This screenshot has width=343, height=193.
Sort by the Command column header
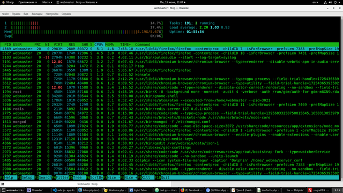coord(143,44)
